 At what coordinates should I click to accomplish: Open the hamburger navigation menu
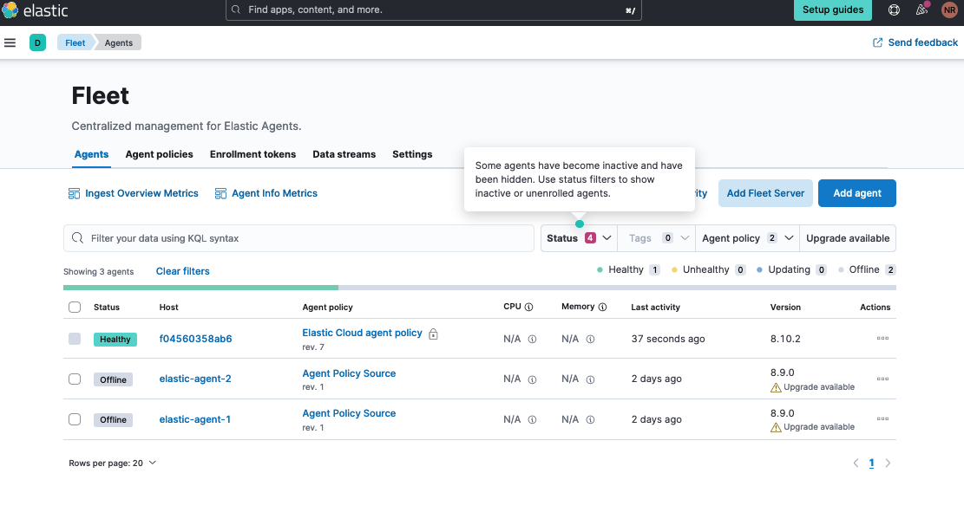10,42
